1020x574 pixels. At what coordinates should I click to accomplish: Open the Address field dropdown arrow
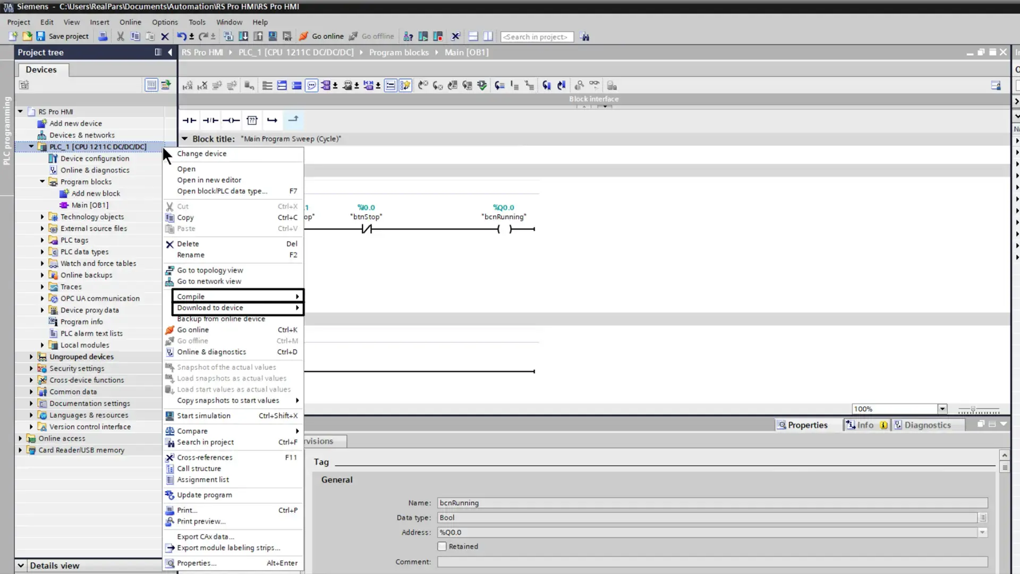pos(983,532)
